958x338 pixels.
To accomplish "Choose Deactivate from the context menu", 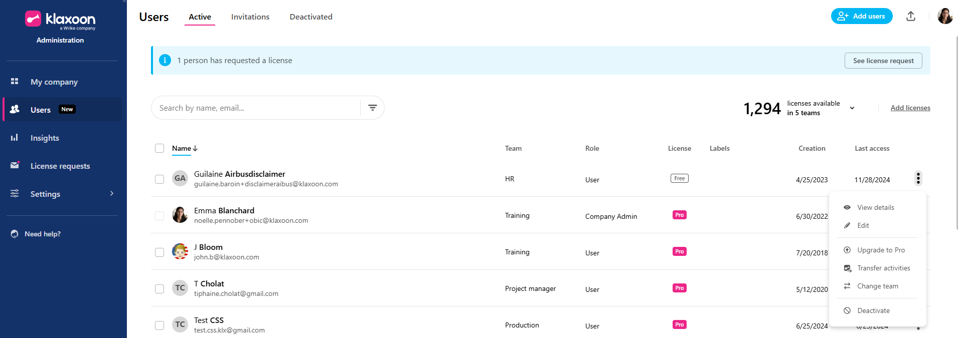I will (873, 310).
